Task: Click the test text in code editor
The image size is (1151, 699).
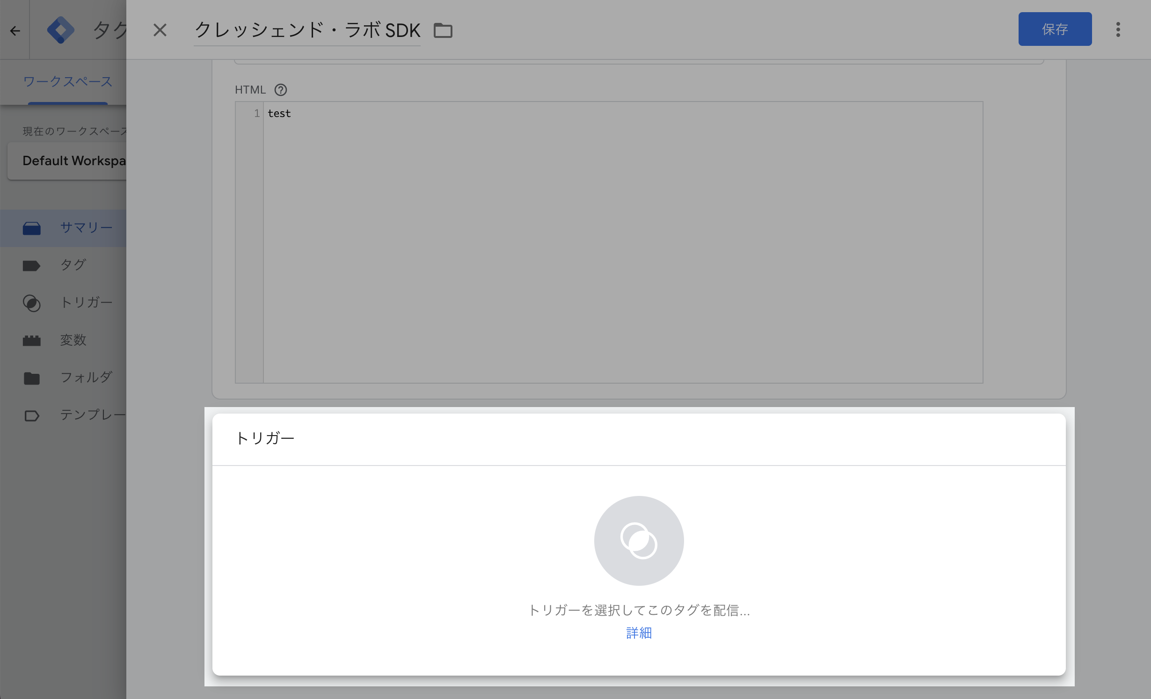Action: [x=279, y=113]
